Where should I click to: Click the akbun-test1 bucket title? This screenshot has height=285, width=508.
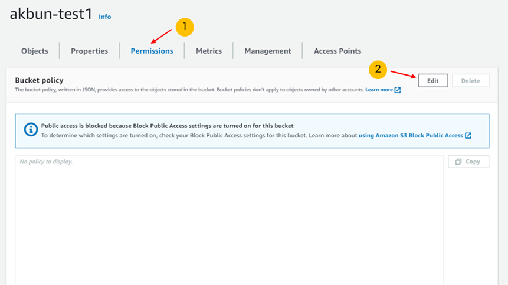pos(51,14)
